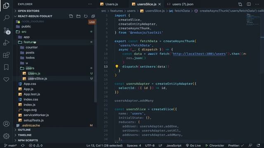This screenshot has height=148, width=264.
Task: Open setupTests.js in explorer
Action: point(33,120)
